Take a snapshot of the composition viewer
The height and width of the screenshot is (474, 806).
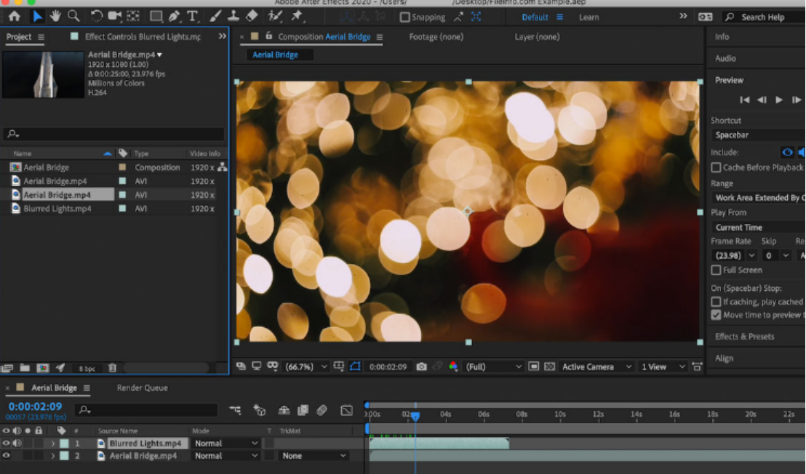pyautogui.click(x=420, y=367)
